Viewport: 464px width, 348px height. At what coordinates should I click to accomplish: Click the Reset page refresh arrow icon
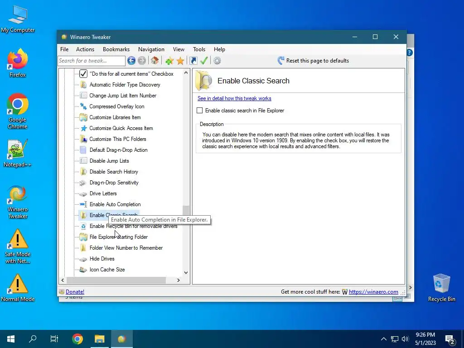tap(280, 61)
